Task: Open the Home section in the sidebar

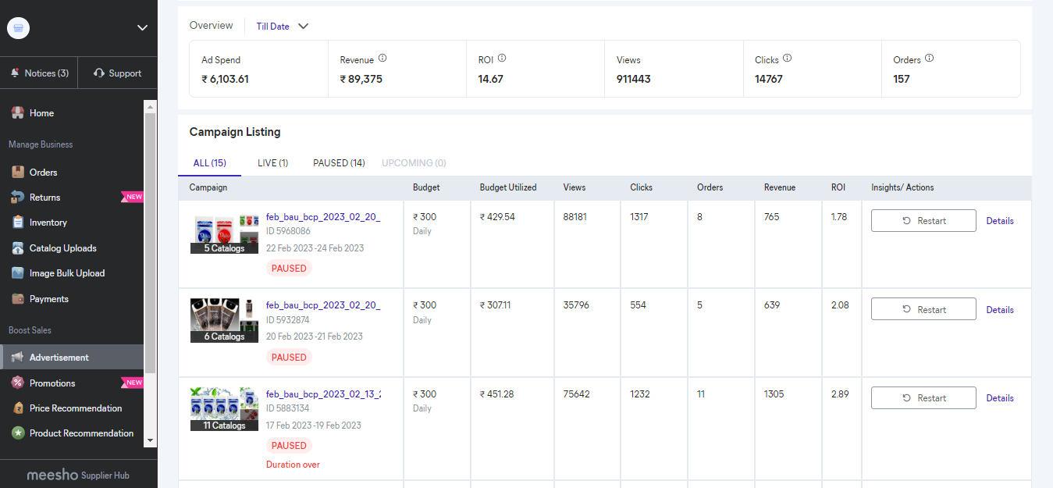Action: pos(42,112)
